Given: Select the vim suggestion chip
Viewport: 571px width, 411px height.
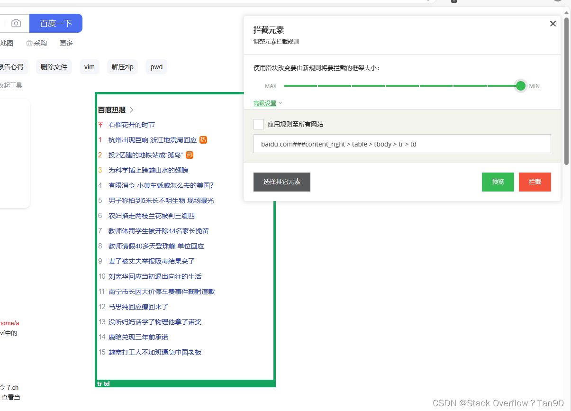Looking at the screenshot, I should pos(90,67).
